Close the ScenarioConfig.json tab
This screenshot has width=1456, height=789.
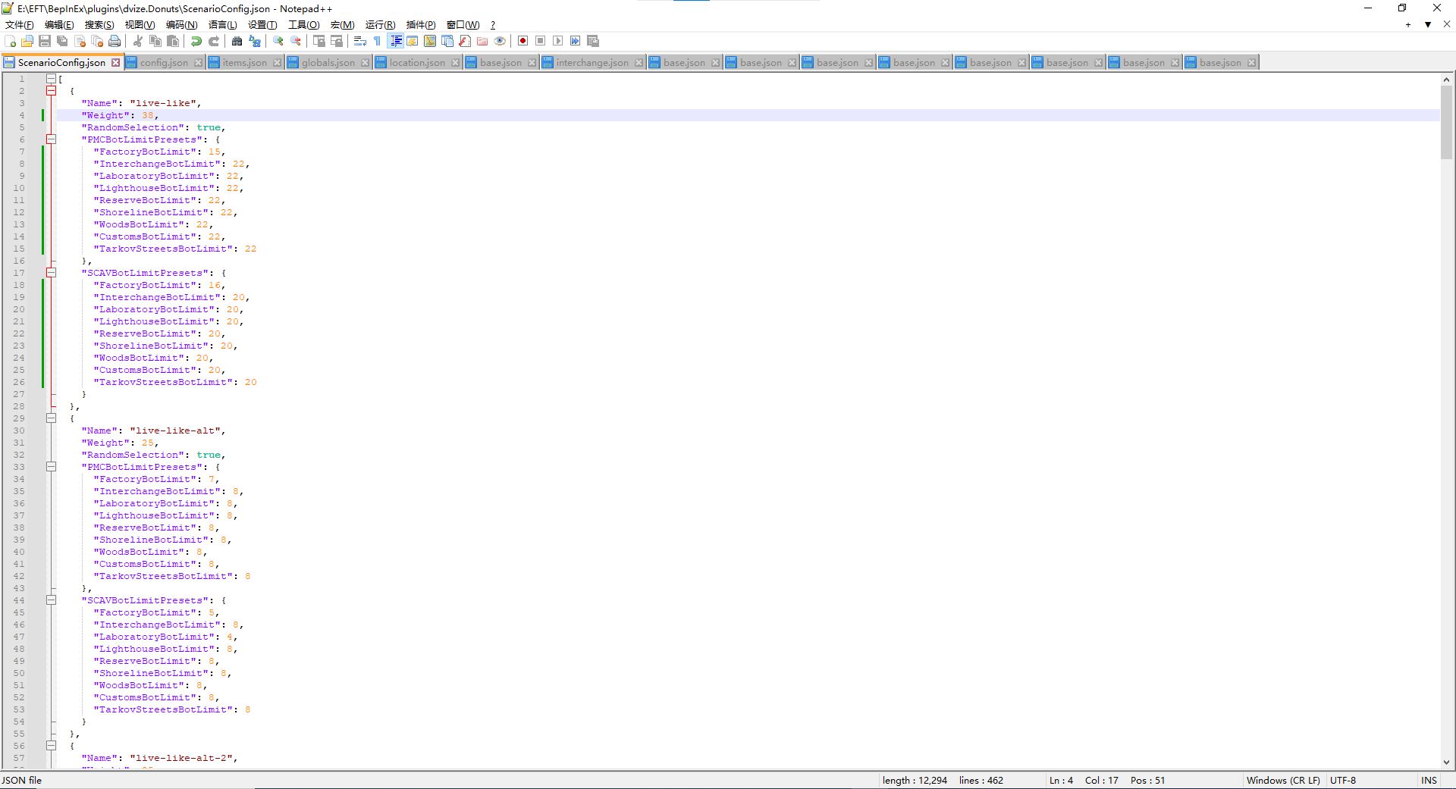(x=116, y=62)
